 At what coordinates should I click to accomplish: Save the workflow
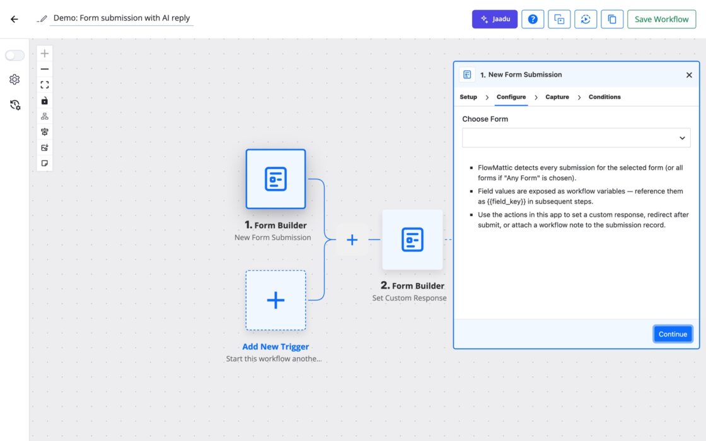coord(661,19)
